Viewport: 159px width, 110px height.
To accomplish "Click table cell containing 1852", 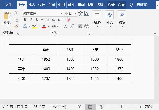I will tap(46, 59).
